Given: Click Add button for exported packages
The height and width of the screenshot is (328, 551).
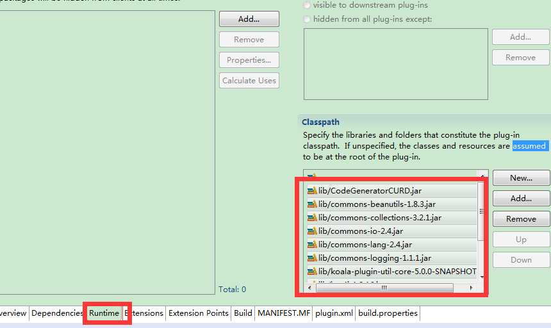Looking at the screenshot, I should [x=249, y=19].
